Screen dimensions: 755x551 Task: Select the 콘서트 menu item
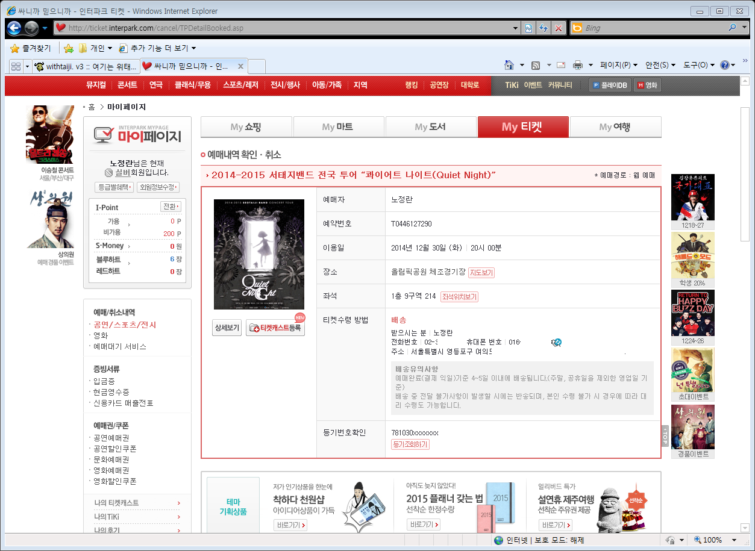click(x=127, y=86)
